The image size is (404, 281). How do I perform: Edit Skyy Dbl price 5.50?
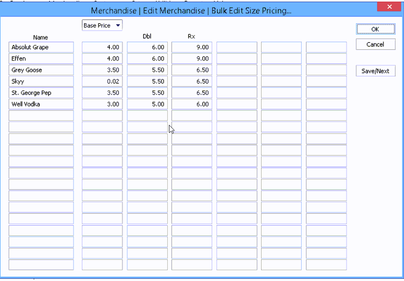pos(147,81)
